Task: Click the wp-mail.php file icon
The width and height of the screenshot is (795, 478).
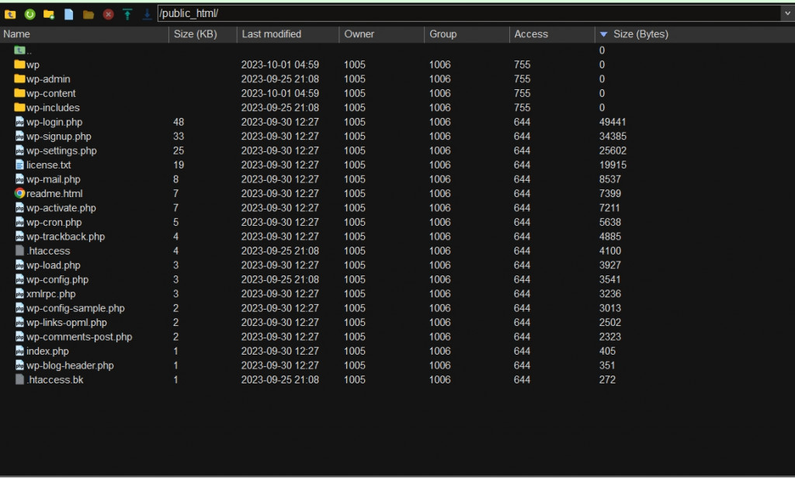Action: tap(19, 179)
